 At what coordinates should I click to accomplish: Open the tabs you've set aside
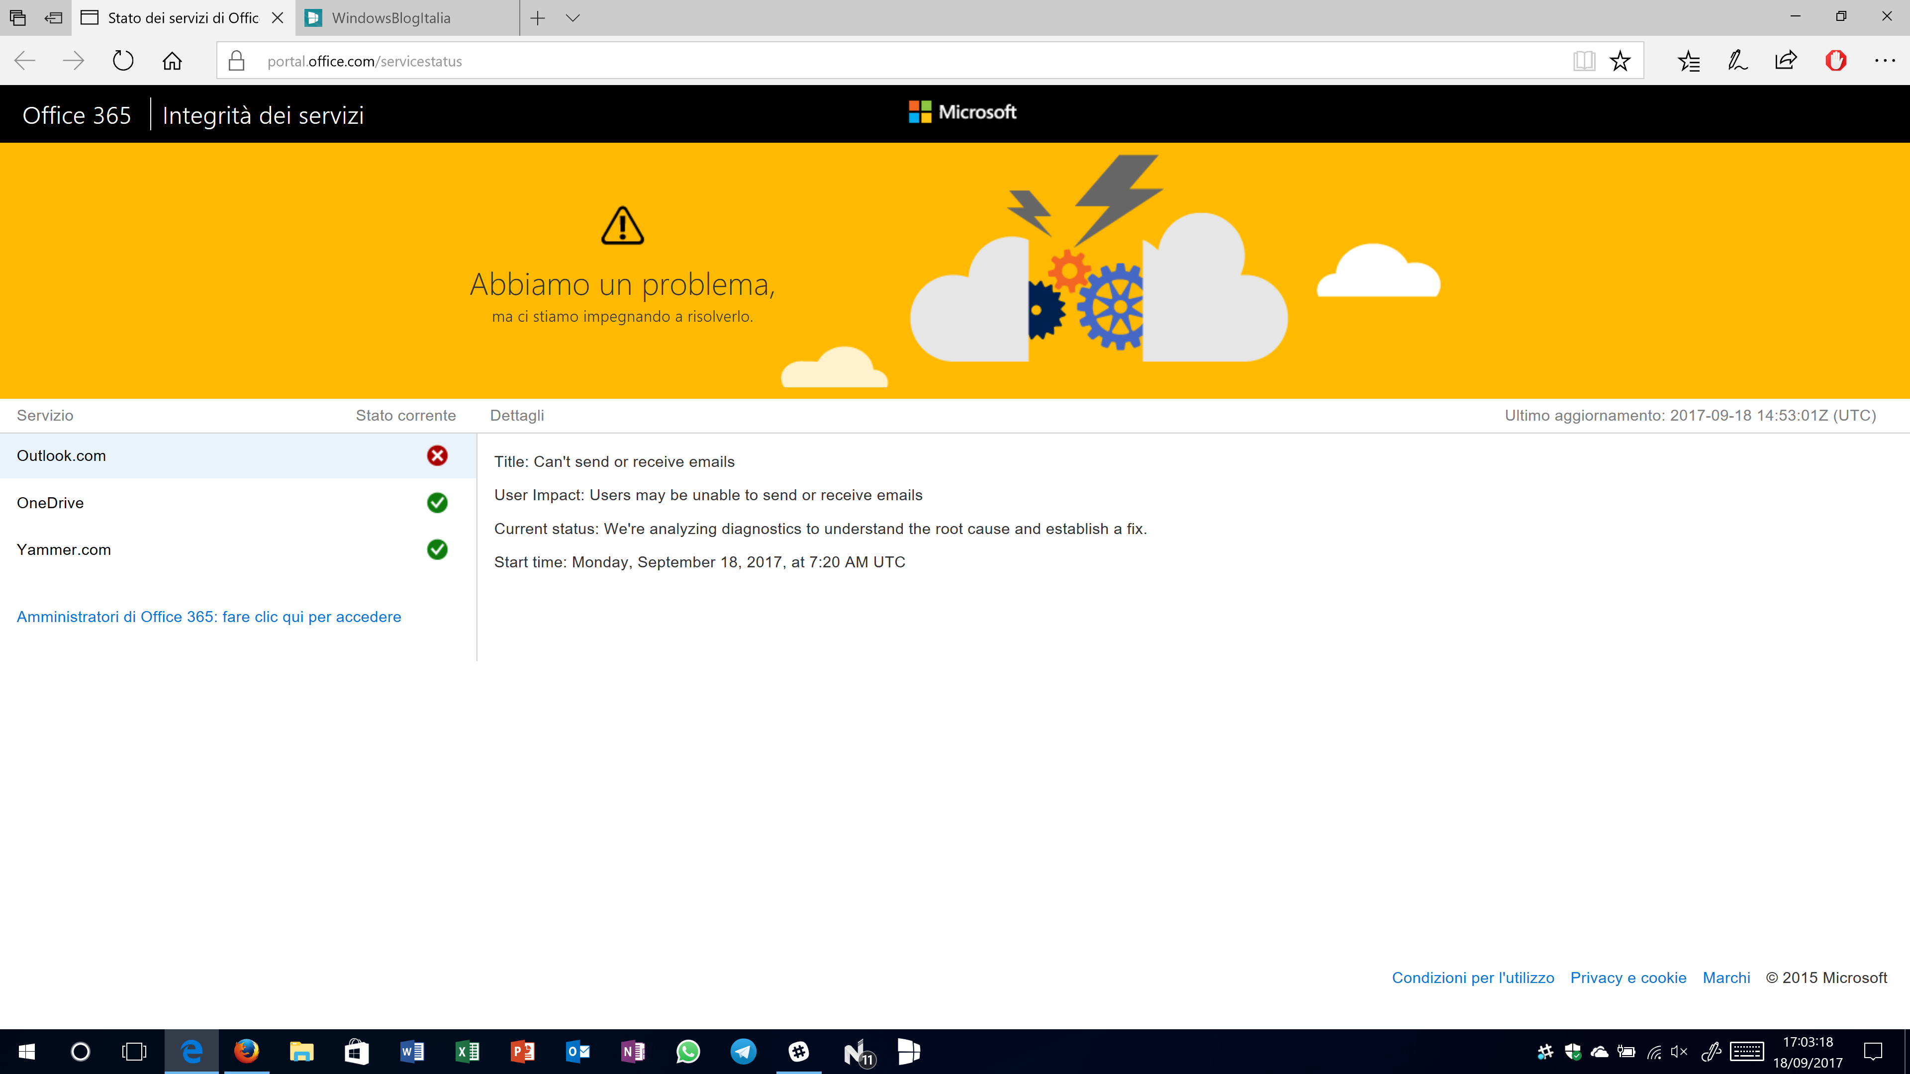pyautogui.click(x=18, y=17)
